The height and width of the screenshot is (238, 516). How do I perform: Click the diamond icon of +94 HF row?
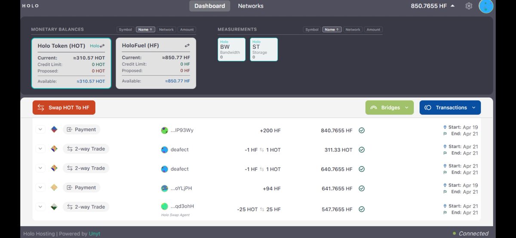click(54, 187)
